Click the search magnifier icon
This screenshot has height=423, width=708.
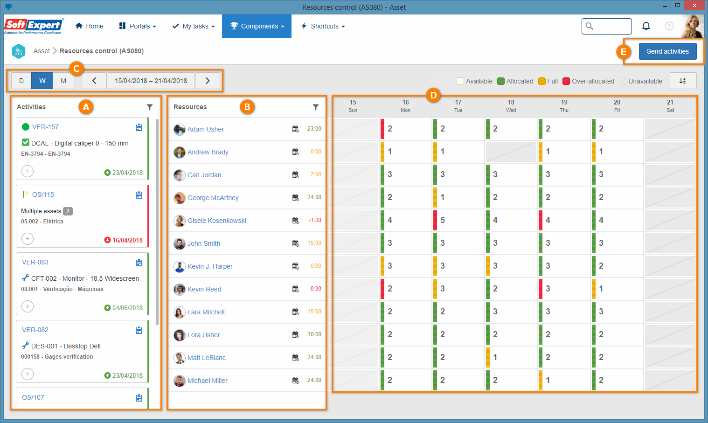590,26
